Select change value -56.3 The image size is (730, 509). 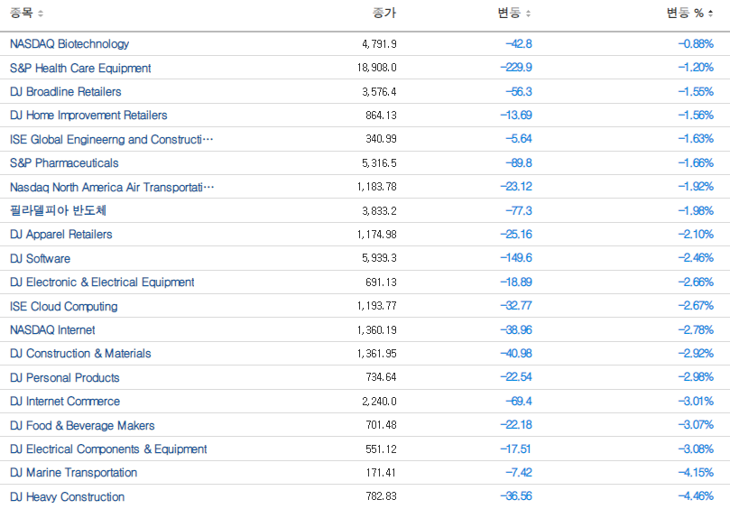point(519,92)
